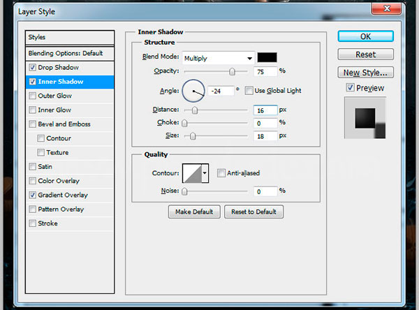419x310 pixels.
Task: Enable the Satin checkbox
Action: point(33,166)
